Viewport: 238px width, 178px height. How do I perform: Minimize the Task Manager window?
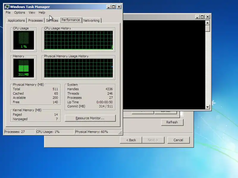coord(109,7)
